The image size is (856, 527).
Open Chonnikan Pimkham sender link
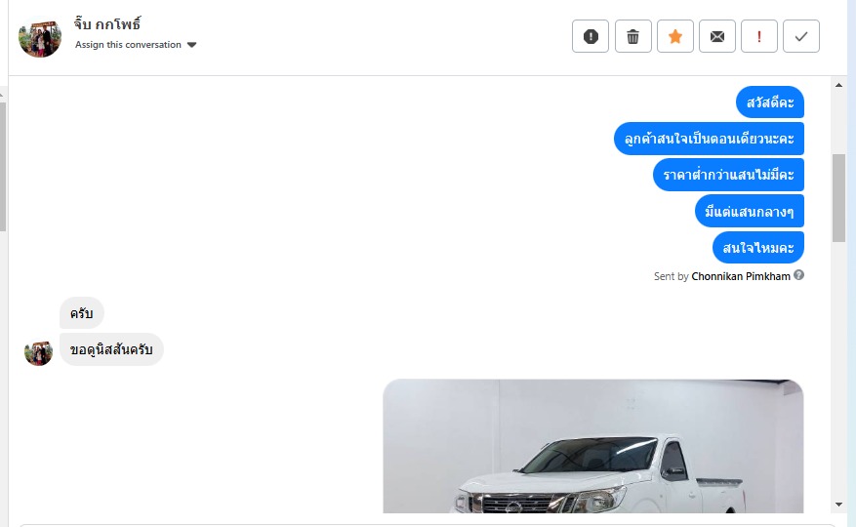point(741,276)
